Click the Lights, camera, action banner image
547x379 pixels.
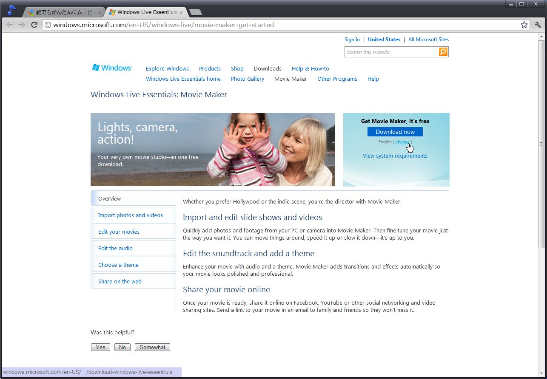(x=213, y=150)
